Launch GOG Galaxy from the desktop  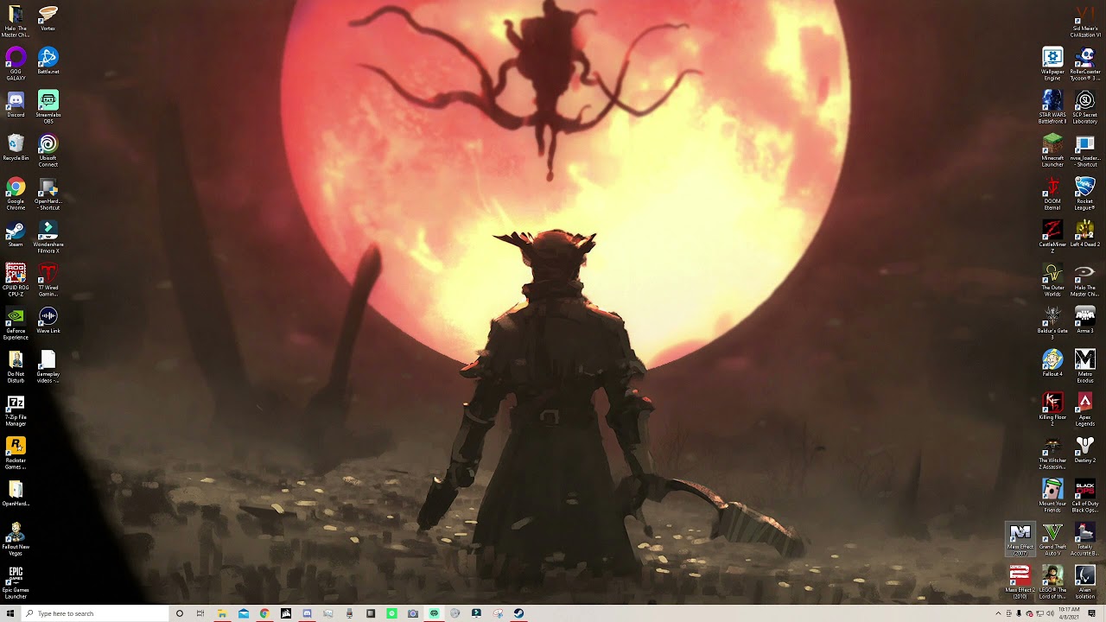point(16,65)
